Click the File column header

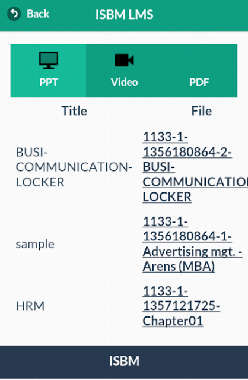click(x=202, y=111)
